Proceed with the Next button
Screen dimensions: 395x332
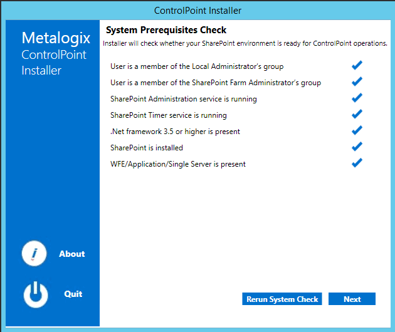coord(352,299)
